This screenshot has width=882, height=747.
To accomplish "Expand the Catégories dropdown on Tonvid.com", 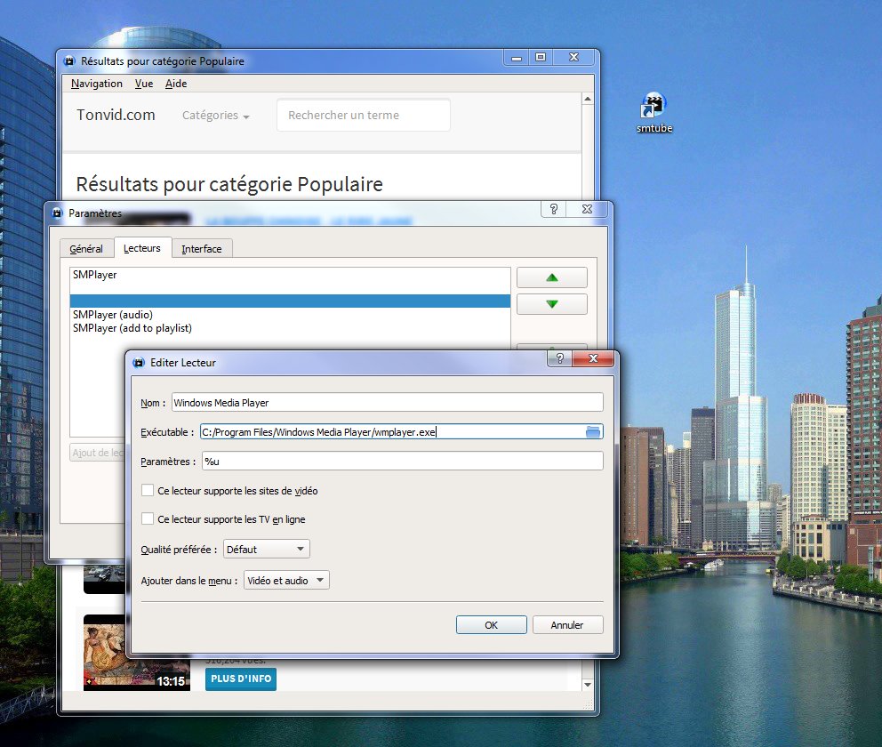I will point(215,116).
